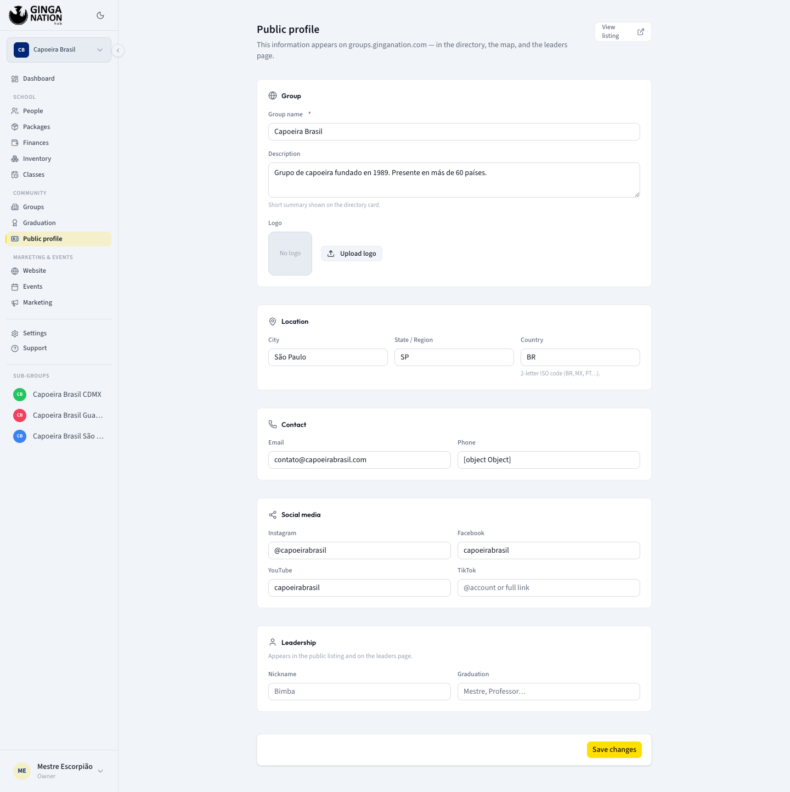Click the Ginga Nation hub logo
Viewport: 790px width, 792px height.
(x=36, y=15)
